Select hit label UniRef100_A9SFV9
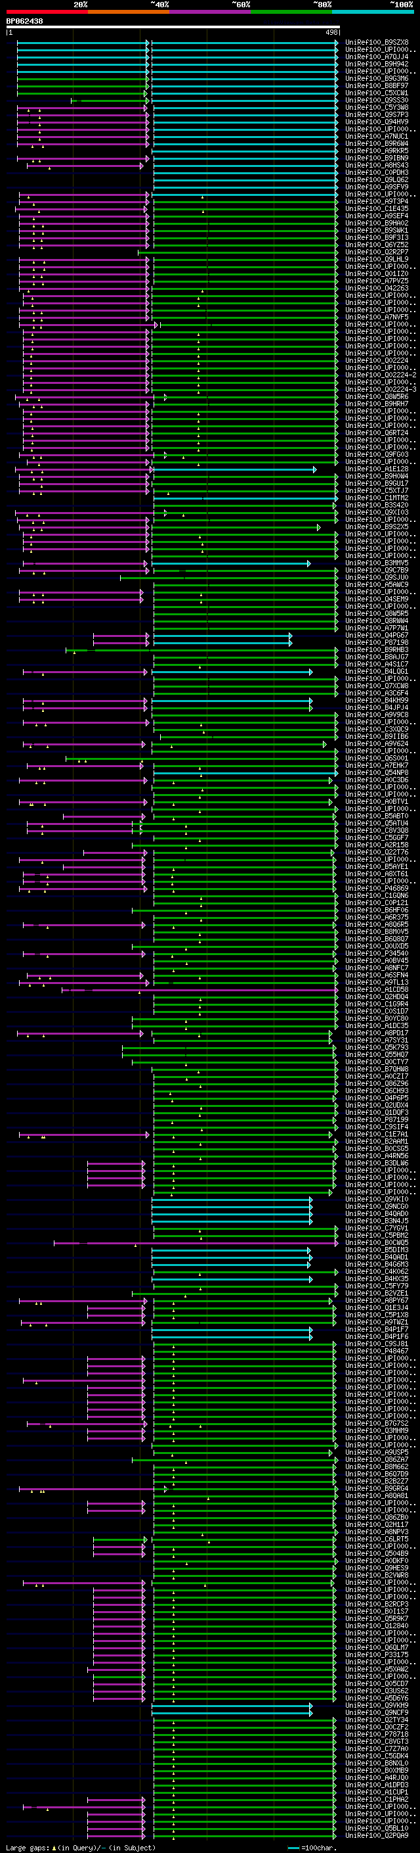Image resolution: width=420 pixels, height=1853 pixels. (x=377, y=187)
